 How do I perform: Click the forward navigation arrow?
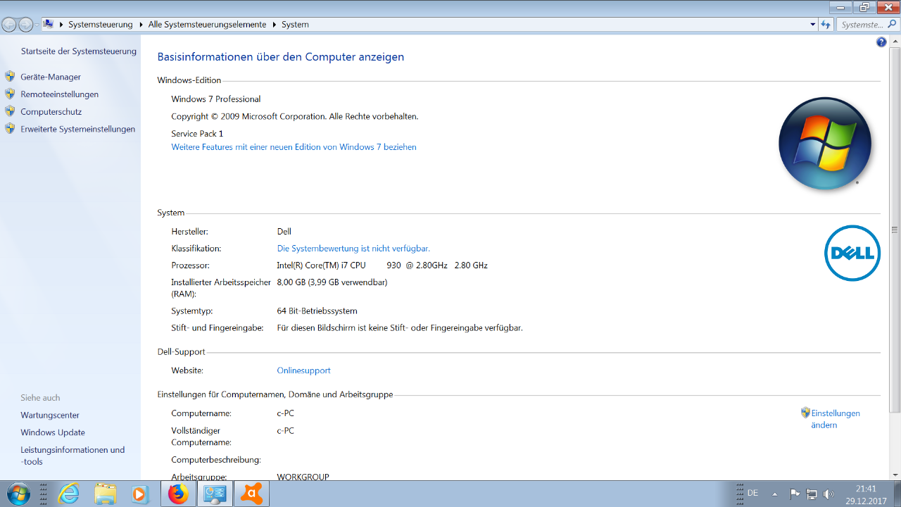coord(25,24)
